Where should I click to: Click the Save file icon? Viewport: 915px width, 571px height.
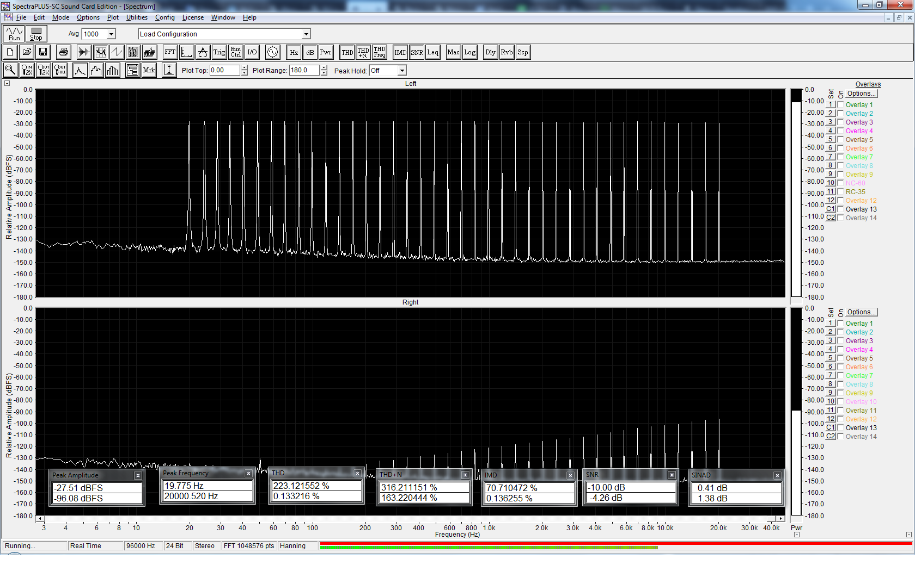point(43,52)
